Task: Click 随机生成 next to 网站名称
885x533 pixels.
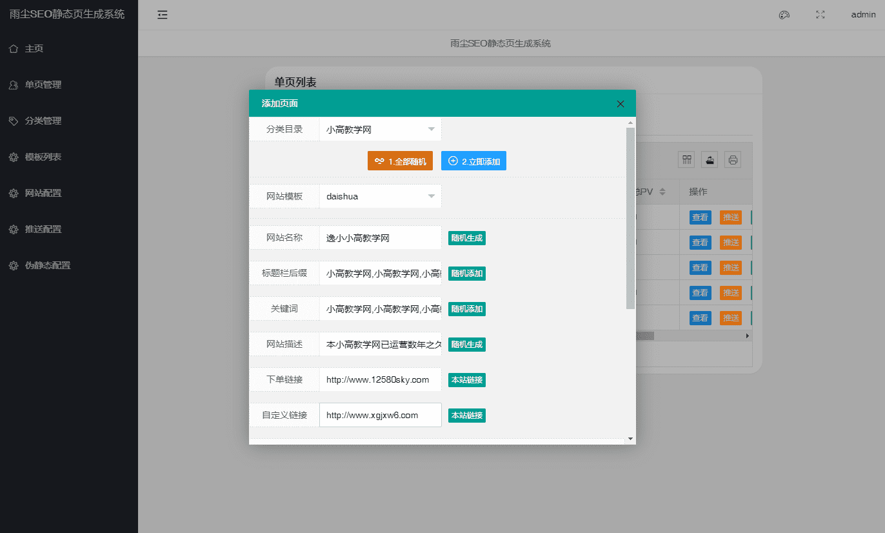Action: pyautogui.click(x=467, y=237)
